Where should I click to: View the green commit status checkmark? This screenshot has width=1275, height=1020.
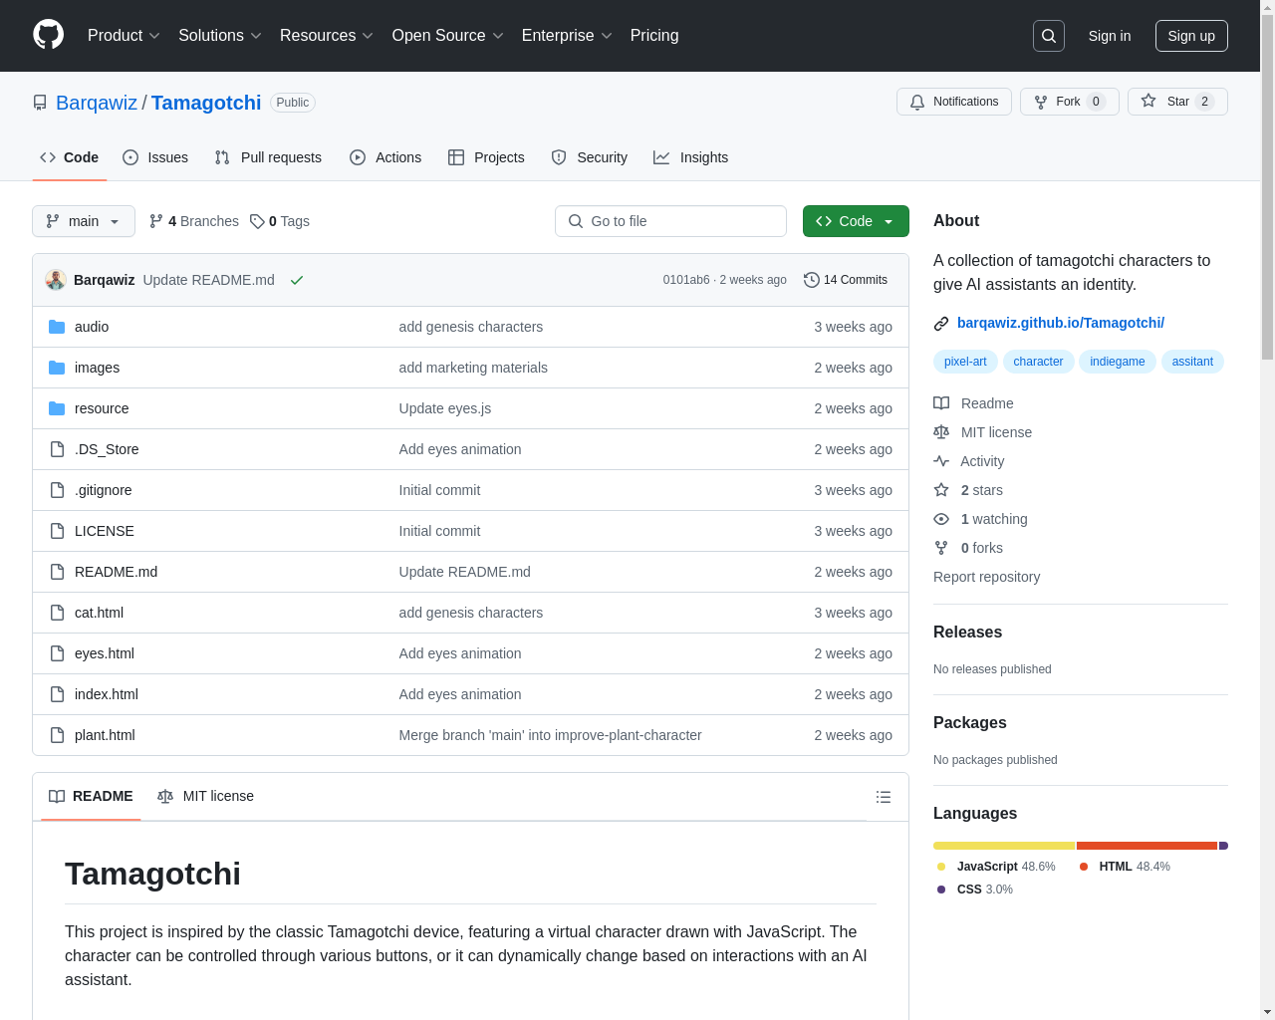click(297, 280)
